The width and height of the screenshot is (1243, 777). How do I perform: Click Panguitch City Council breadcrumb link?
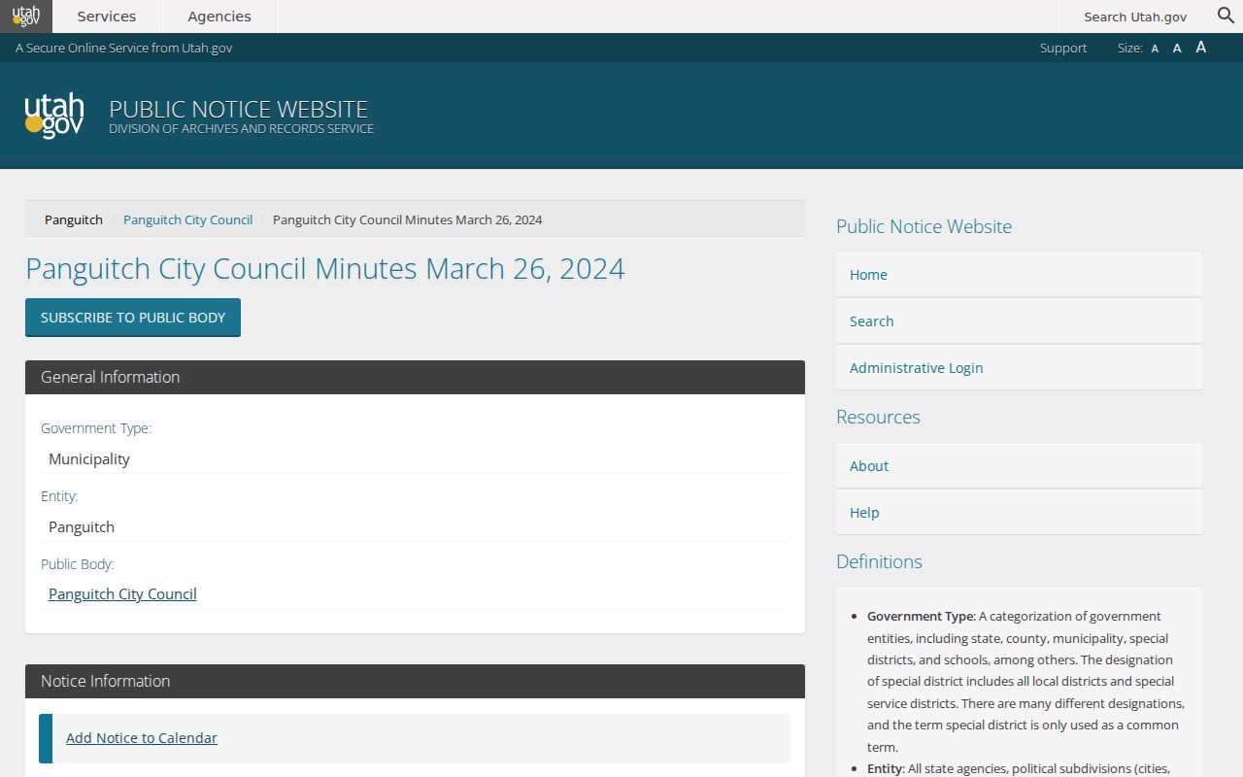click(187, 220)
